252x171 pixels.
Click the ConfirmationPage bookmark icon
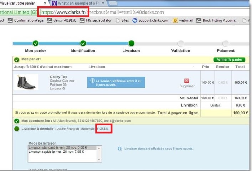(10, 20)
